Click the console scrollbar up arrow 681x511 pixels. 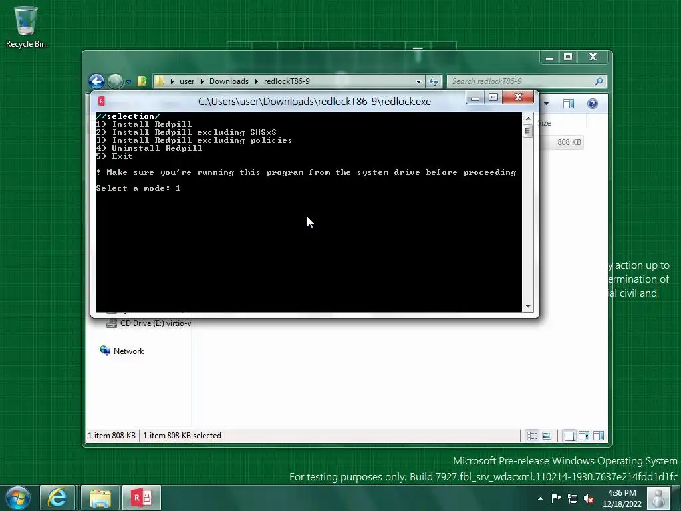[x=527, y=118]
